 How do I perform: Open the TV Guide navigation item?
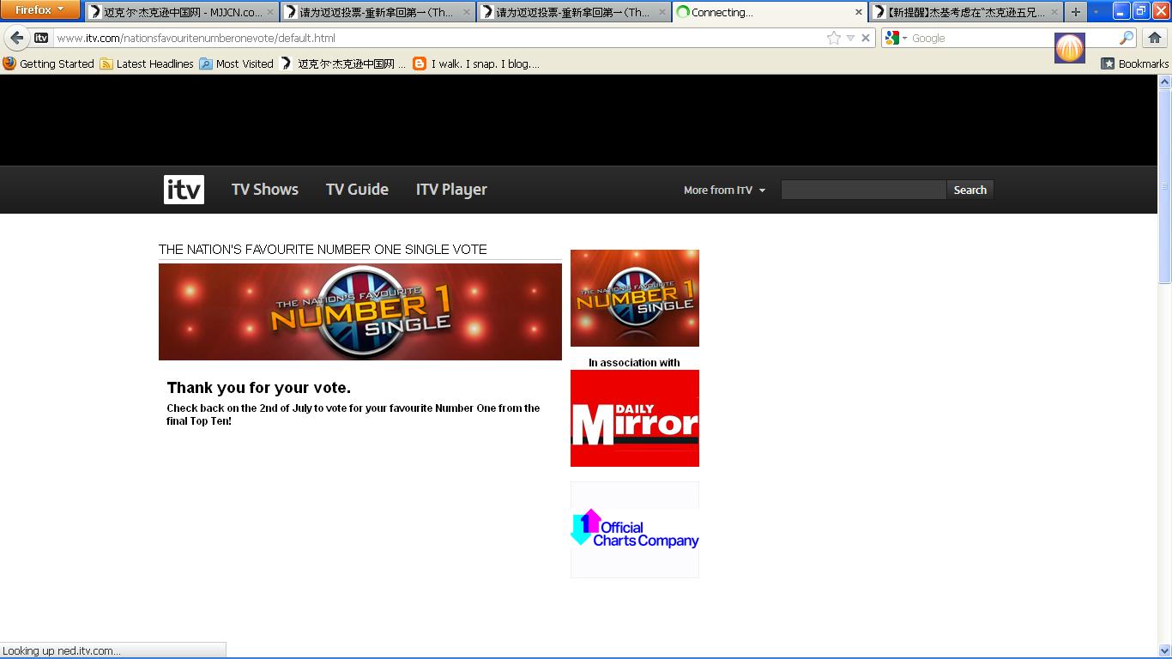click(x=357, y=190)
